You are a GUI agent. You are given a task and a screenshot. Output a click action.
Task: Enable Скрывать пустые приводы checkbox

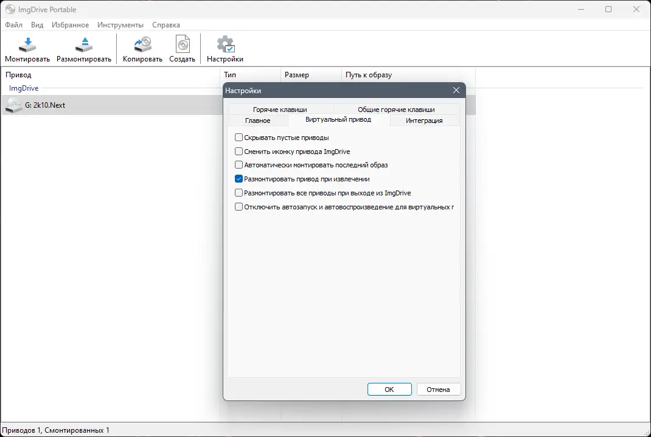point(238,138)
